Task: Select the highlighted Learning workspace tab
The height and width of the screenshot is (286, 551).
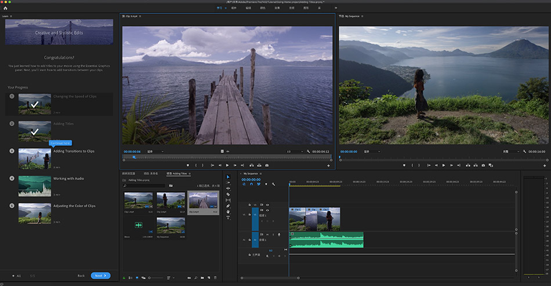Action: [219, 8]
